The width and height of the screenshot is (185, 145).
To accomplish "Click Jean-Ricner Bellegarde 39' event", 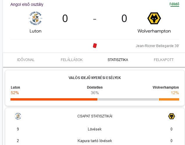I will pyautogui.click(x=157, y=46).
